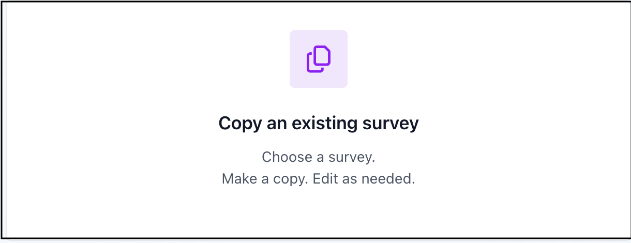Click "Make a copy." in the description
The height and width of the screenshot is (243, 631).
point(265,179)
